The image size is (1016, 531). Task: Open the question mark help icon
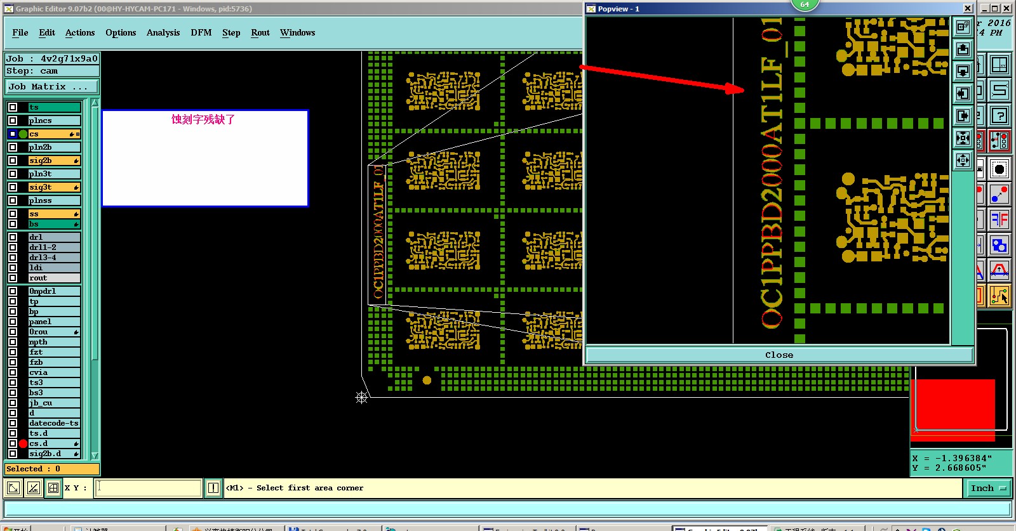point(999,115)
